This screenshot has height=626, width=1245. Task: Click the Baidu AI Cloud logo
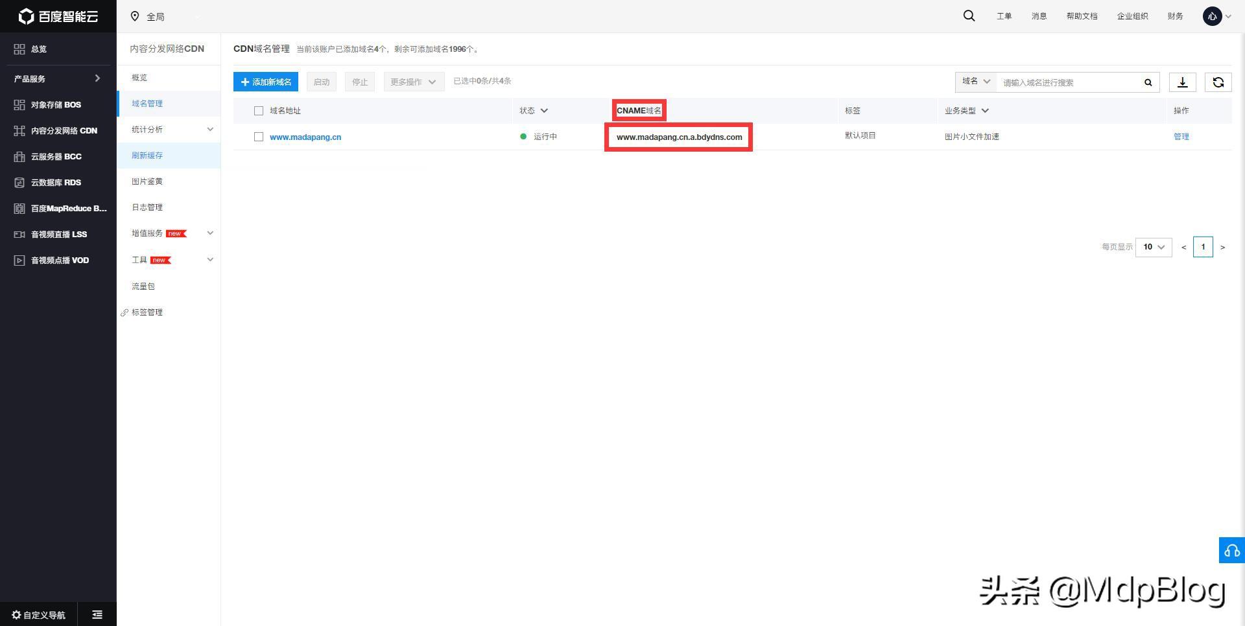click(x=58, y=16)
